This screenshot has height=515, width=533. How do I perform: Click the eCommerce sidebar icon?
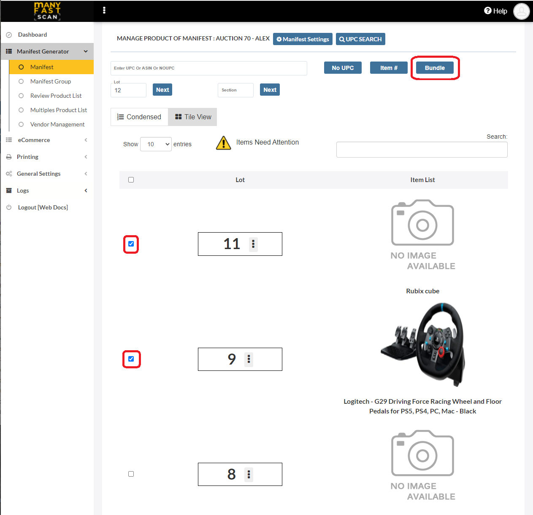tap(9, 140)
